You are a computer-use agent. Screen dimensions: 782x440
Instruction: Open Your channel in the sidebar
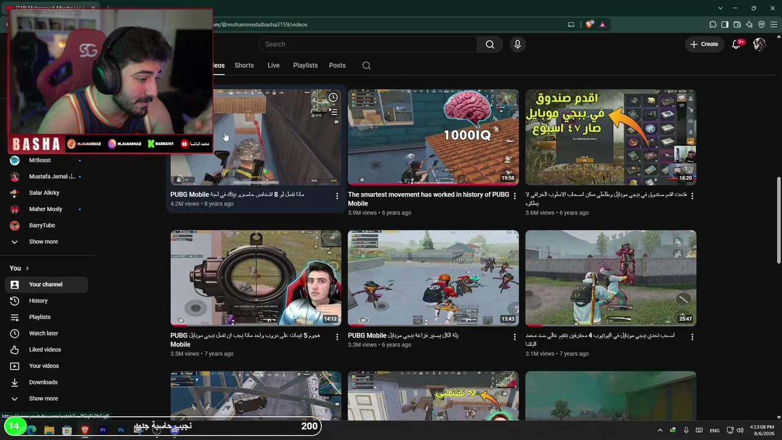click(46, 284)
